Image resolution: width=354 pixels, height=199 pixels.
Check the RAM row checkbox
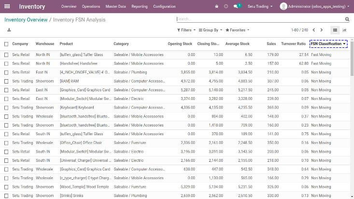(x=6, y=81)
